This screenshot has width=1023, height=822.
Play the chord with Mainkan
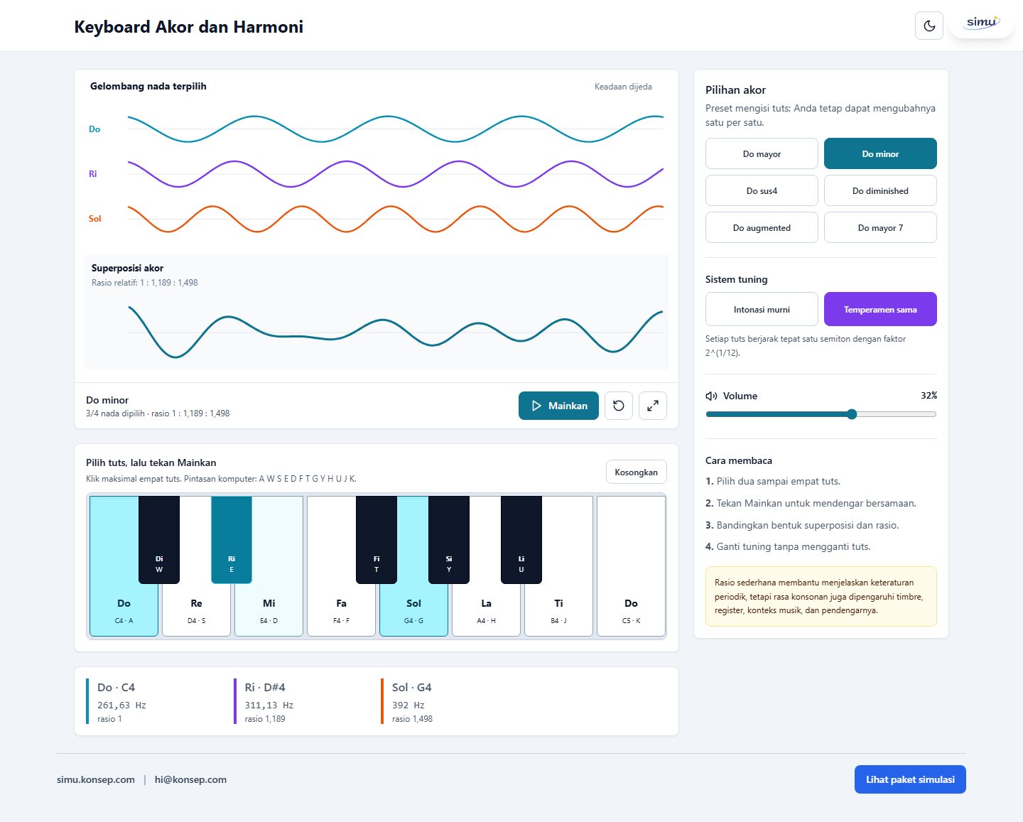click(558, 406)
